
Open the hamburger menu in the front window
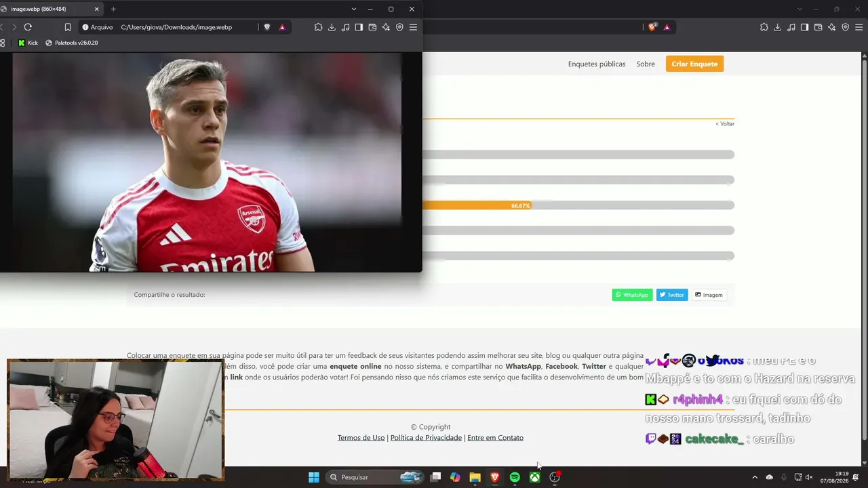click(x=413, y=27)
